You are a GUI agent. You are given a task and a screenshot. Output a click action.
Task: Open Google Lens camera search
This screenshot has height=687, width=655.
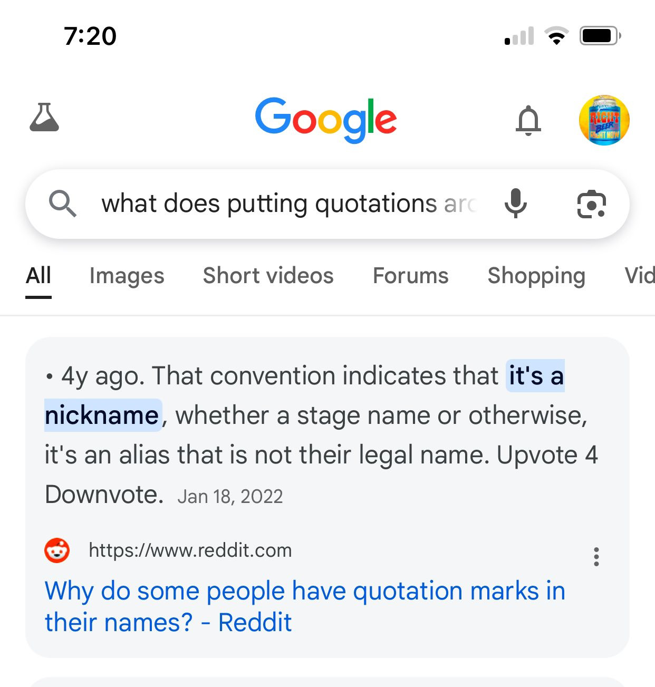[x=591, y=204]
